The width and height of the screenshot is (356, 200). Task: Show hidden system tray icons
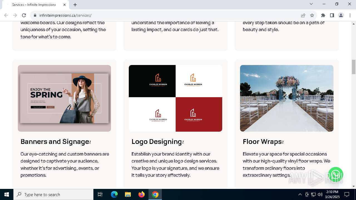pyautogui.click(x=300, y=194)
